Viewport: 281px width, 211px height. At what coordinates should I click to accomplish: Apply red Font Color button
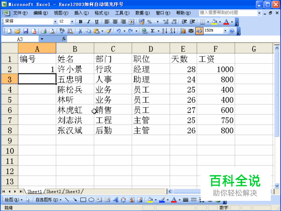click(x=226, y=22)
